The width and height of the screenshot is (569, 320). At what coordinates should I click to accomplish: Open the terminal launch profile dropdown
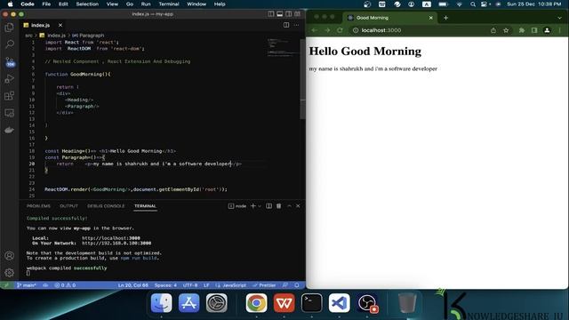click(260, 206)
